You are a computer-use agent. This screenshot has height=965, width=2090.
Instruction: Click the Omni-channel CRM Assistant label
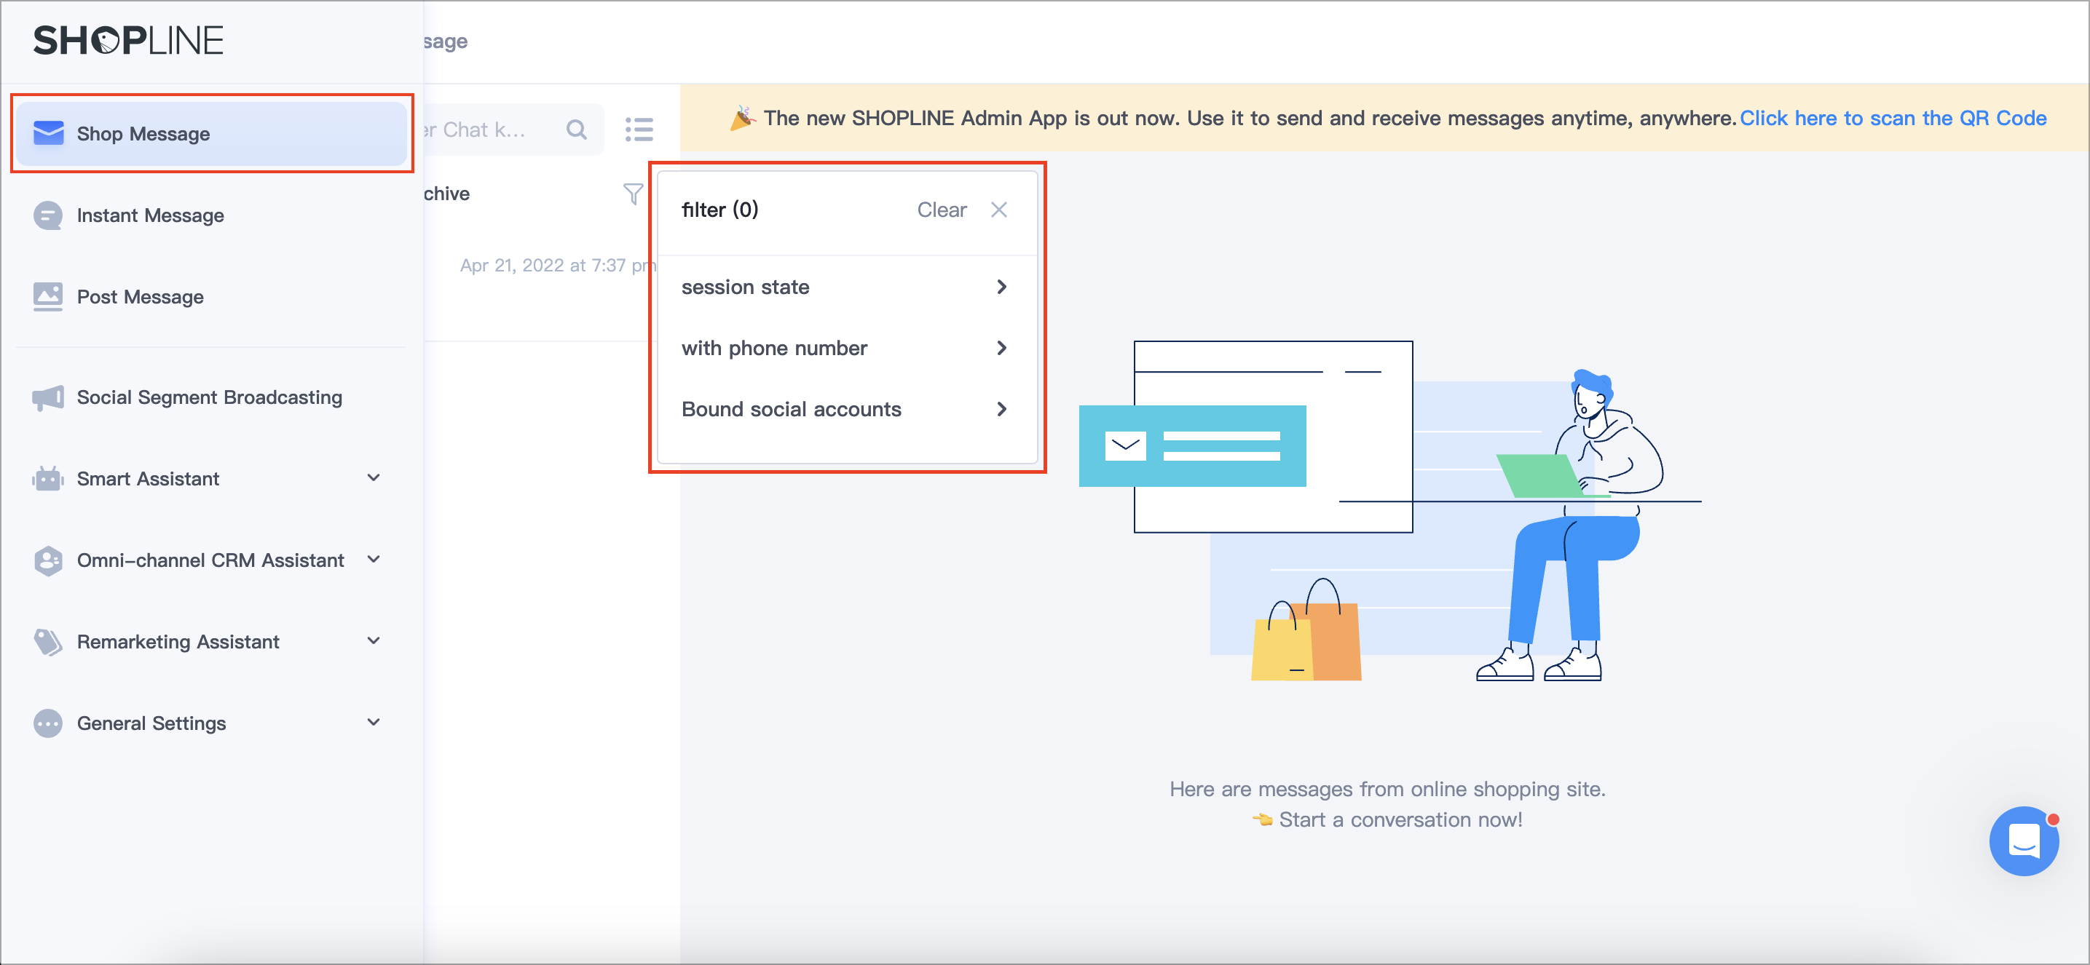pos(210,560)
